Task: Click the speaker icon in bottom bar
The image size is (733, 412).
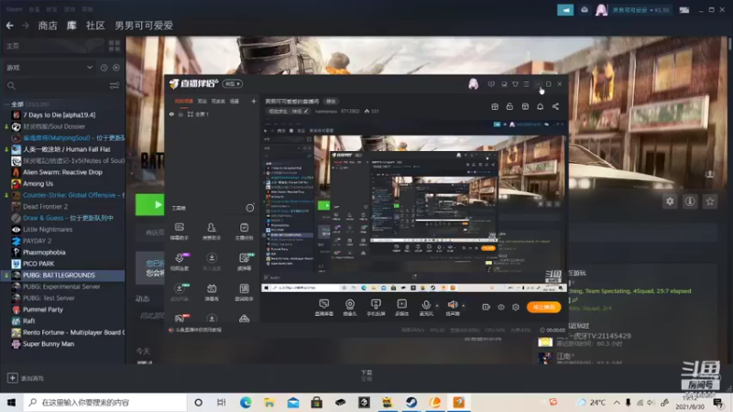Action: point(452,305)
